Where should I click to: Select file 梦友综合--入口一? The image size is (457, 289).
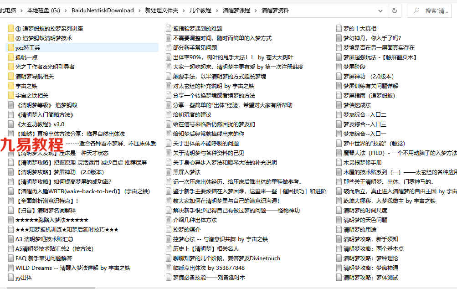click(x=365, y=134)
